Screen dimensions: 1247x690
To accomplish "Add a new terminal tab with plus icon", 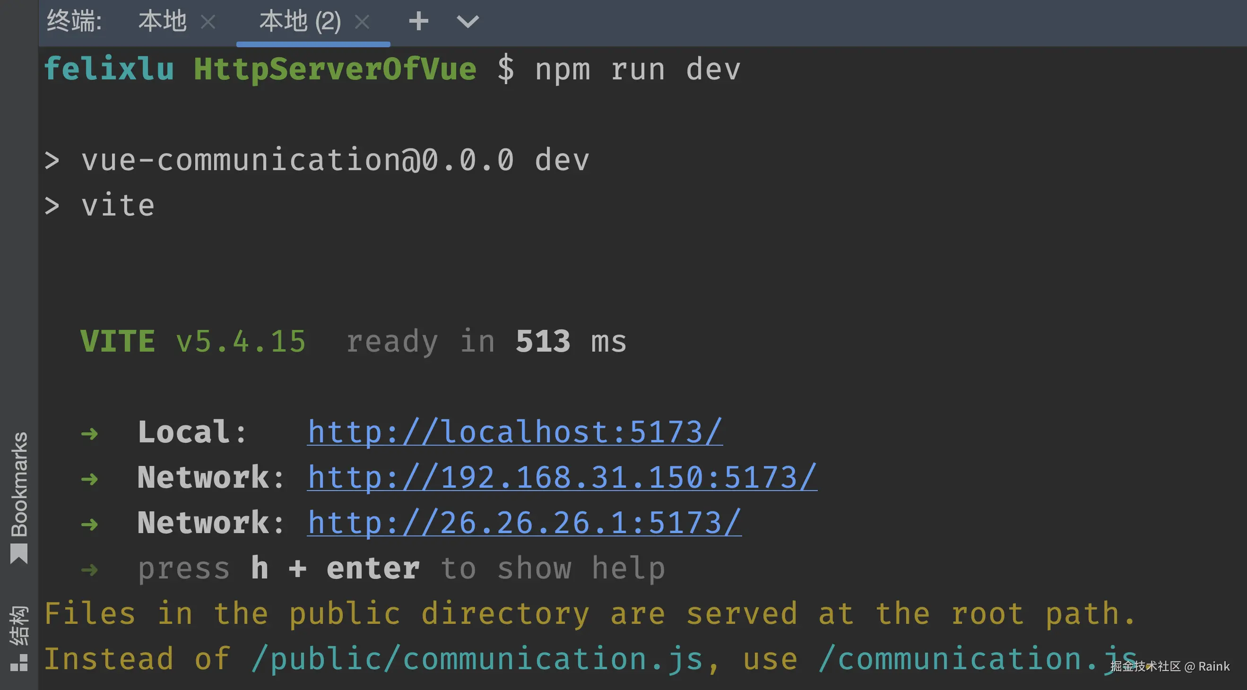I will (418, 22).
